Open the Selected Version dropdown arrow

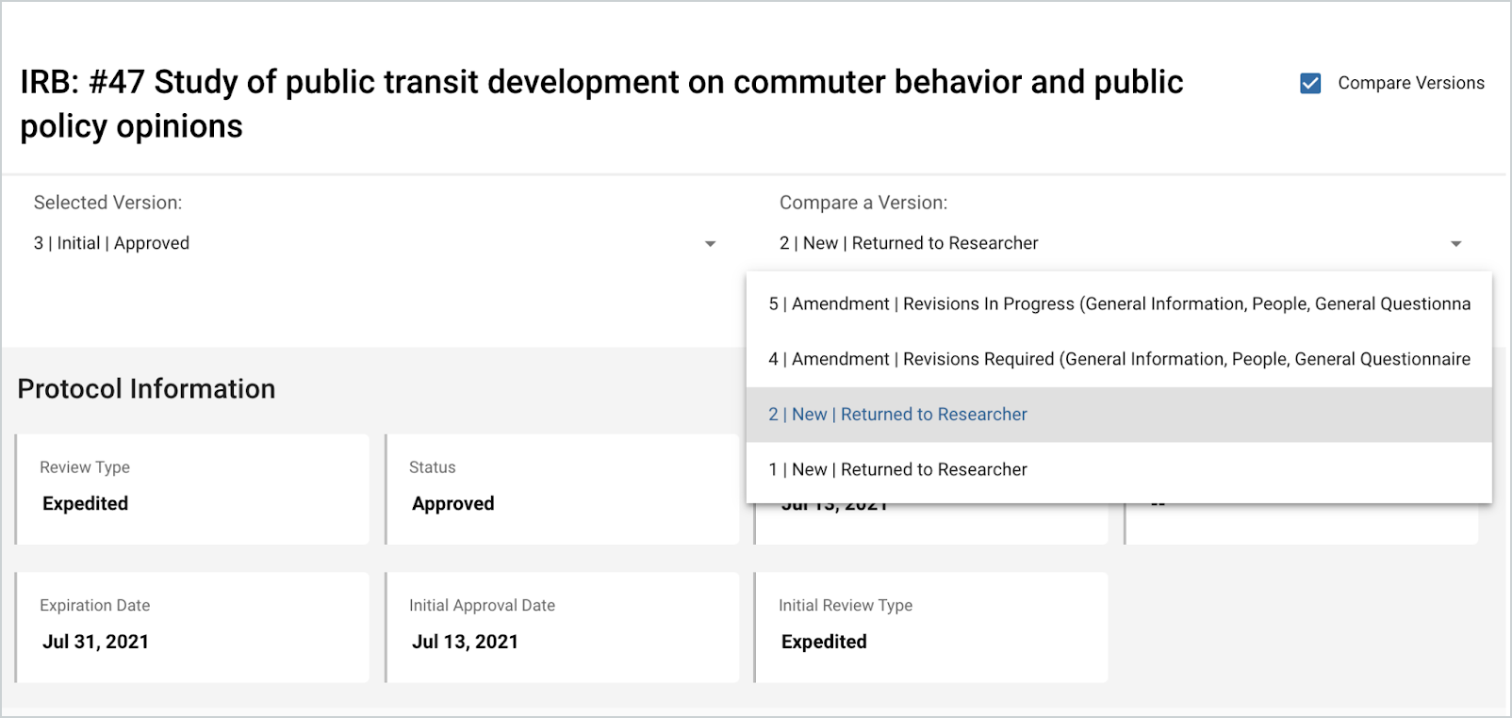point(710,244)
